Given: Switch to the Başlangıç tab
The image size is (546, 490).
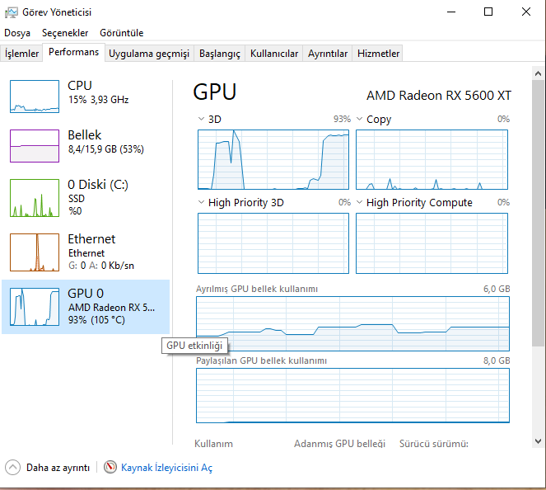Looking at the screenshot, I should [x=220, y=54].
